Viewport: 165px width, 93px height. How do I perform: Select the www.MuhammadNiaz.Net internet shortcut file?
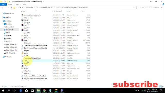coord(32,15)
